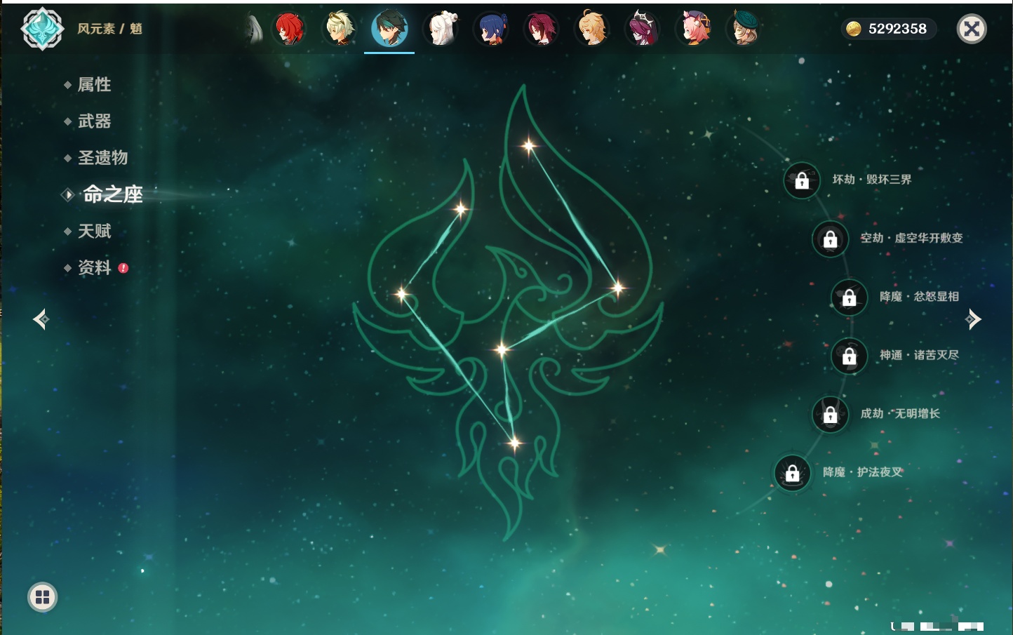Open 资料 profile with red notification
1013x635 pixels.
[94, 267]
